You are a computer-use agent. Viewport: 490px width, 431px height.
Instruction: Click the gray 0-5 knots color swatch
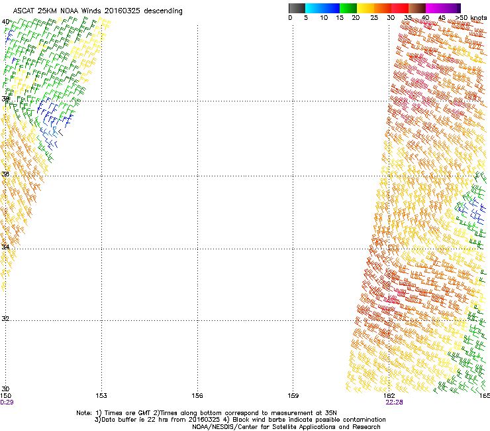pyautogui.click(x=297, y=8)
